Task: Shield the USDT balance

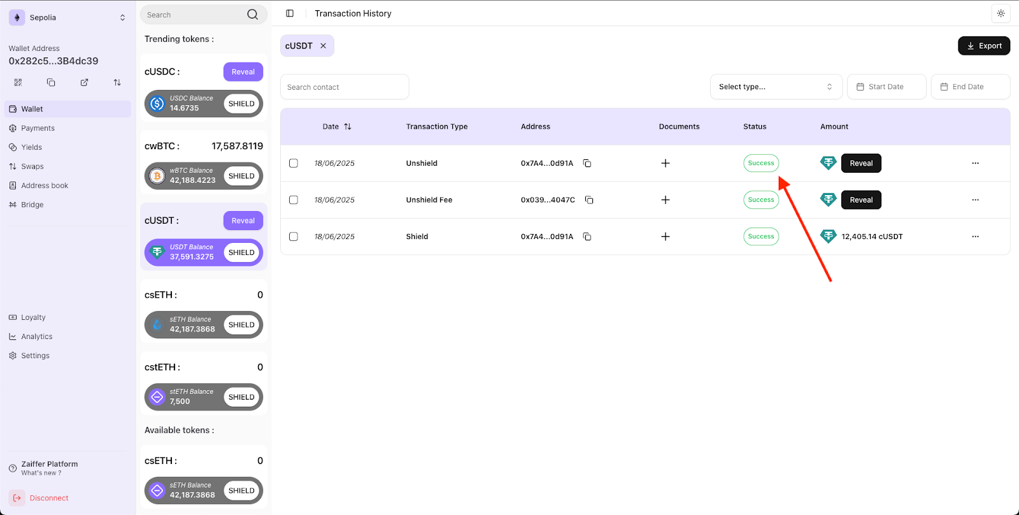Action: click(241, 252)
